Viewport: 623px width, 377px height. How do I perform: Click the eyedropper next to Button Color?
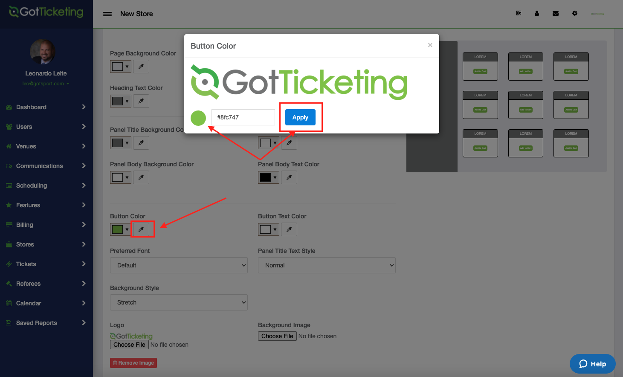click(x=141, y=229)
